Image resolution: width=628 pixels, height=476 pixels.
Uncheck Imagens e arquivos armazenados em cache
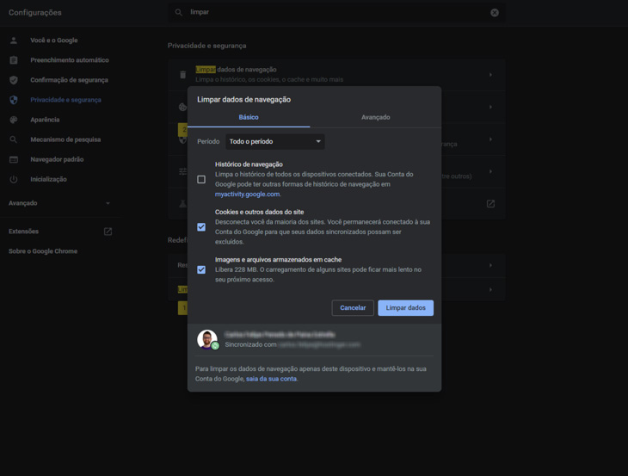[201, 269]
